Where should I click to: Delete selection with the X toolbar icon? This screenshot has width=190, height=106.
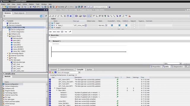pos(31,7)
